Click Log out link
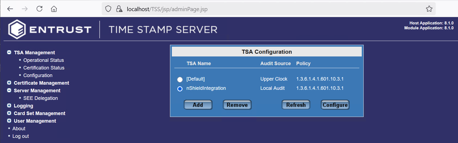 (21, 136)
